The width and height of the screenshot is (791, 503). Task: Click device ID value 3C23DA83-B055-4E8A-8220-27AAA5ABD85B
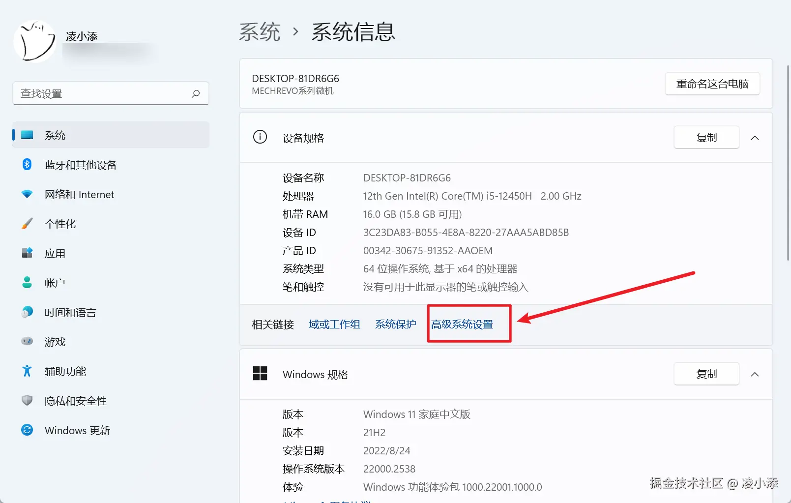[x=466, y=233]
